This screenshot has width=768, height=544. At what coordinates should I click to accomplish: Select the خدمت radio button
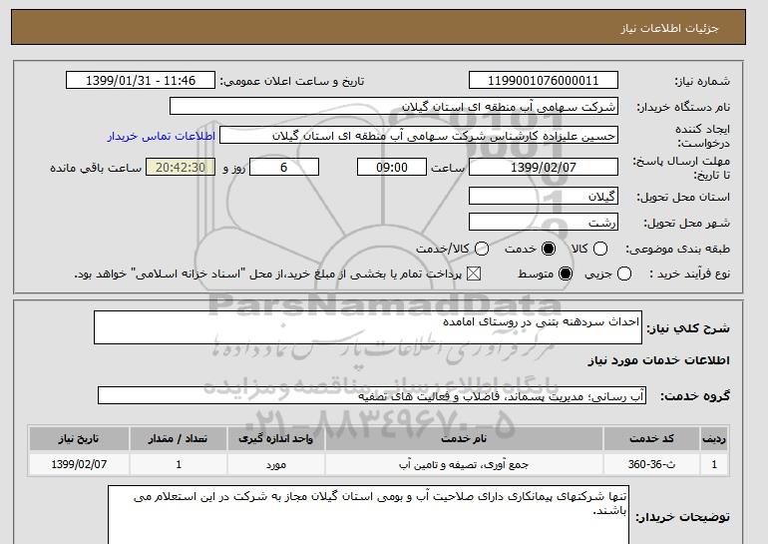(549, 249)
